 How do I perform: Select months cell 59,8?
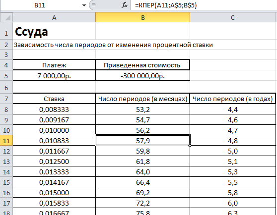(143, 151)
